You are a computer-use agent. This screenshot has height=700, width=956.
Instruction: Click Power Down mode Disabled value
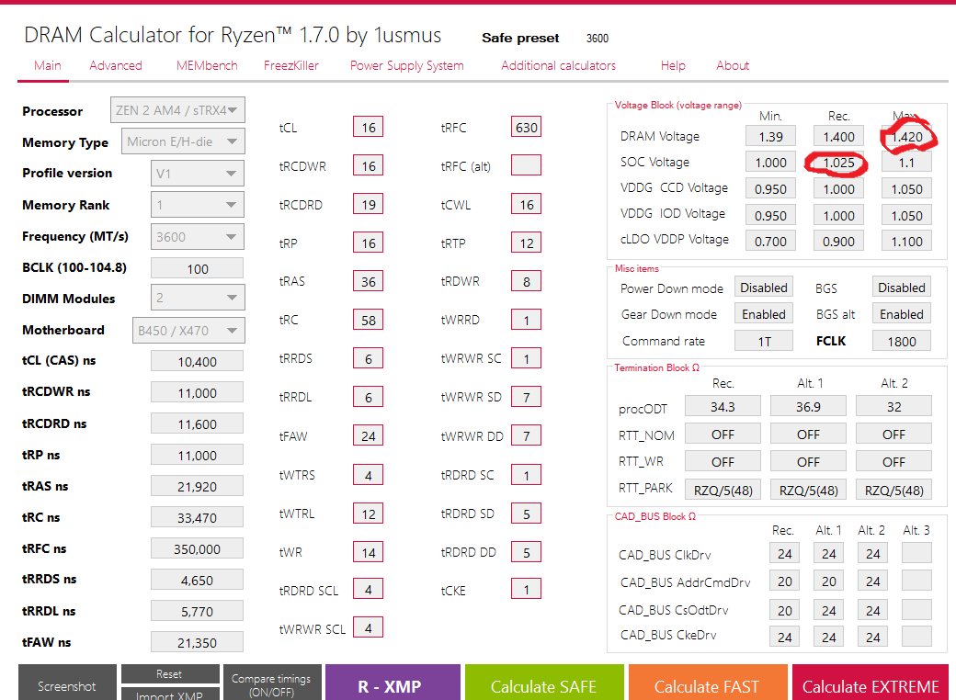tap(763, 287)
